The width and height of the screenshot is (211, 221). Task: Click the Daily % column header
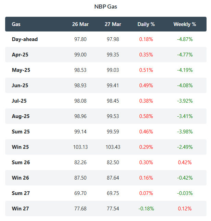click(146, 24)
